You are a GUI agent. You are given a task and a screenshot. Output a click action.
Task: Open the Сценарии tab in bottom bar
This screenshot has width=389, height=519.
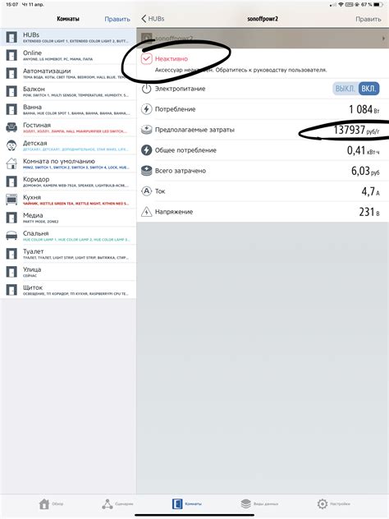point(117,503)
